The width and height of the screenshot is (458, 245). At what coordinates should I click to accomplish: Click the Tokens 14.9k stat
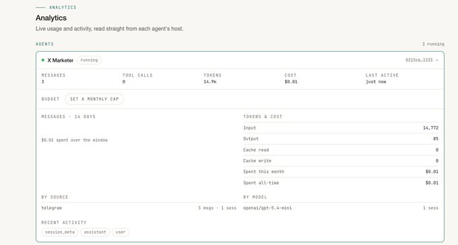click(212, 79)
